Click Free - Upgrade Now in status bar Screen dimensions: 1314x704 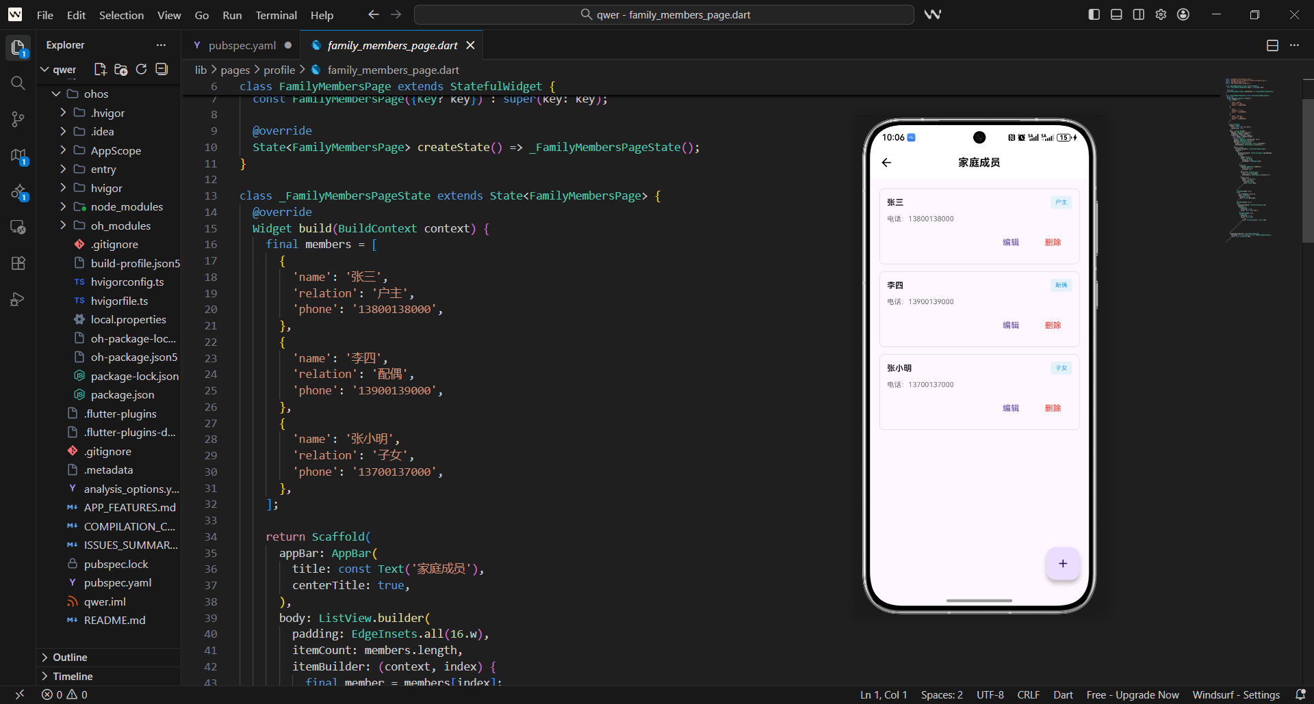coord(1133,694)
